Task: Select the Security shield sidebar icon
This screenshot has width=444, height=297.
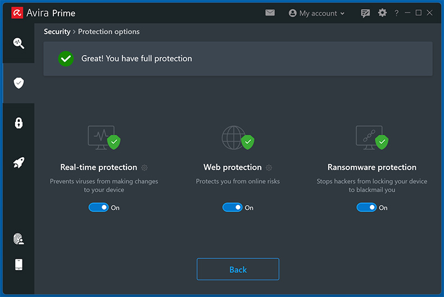Action: (19, 83)
